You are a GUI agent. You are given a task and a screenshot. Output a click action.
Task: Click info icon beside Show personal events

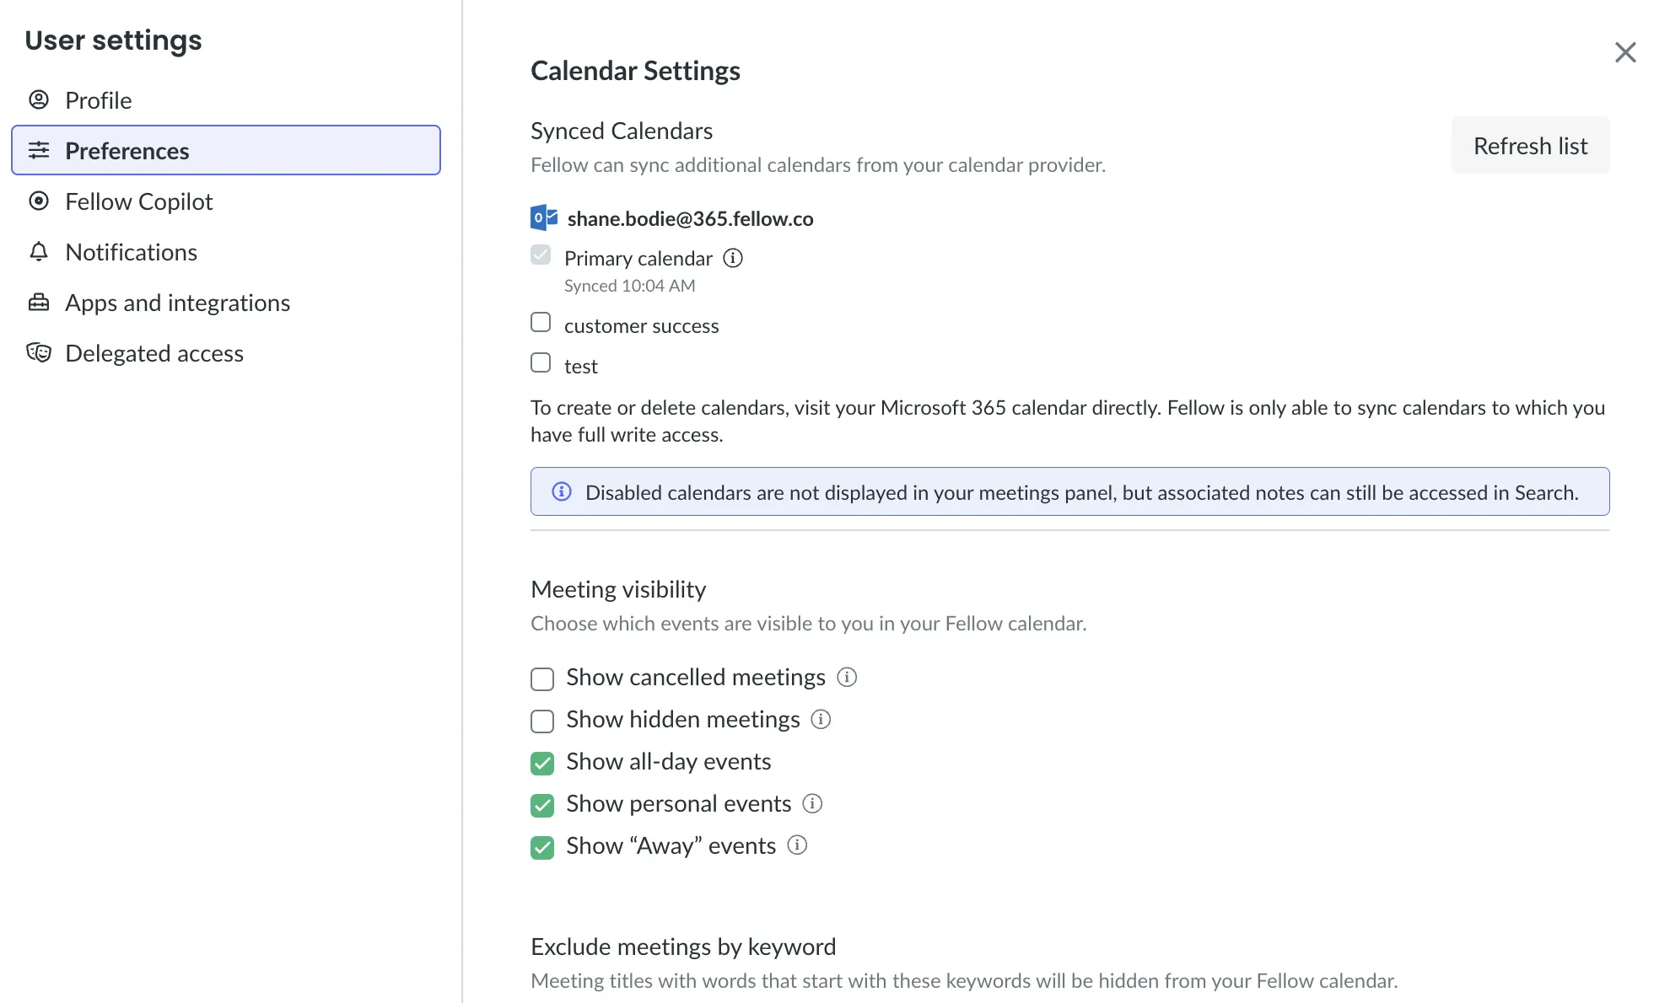[x=812, y=803]
